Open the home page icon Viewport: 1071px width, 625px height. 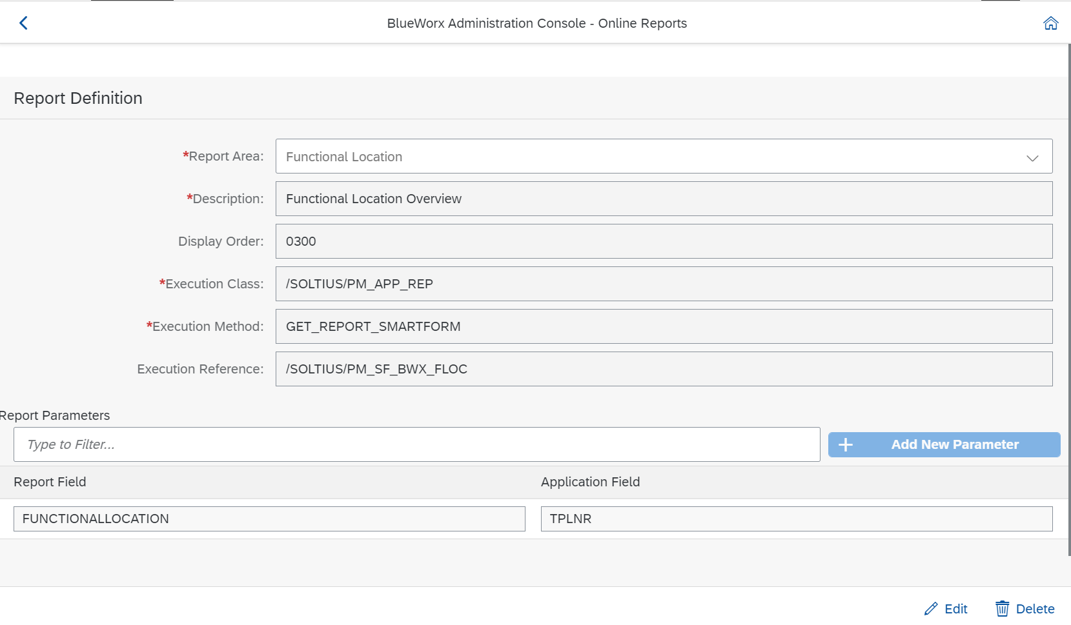(1051, 23)
